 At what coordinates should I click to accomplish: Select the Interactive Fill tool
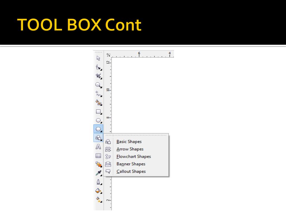tap(99, 200)
